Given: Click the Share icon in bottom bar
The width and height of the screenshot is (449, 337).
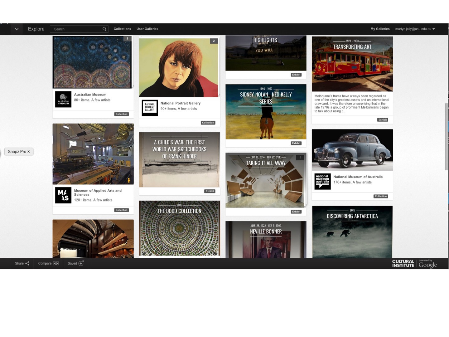Looking at the screenshot, I should click(x=27, y=263).
